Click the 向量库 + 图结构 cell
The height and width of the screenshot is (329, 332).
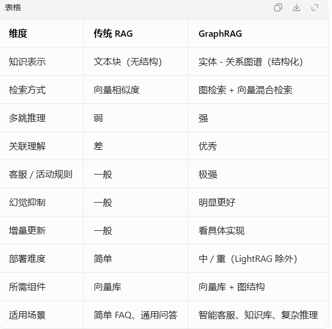pyautogui.click(x=232, y=287)
